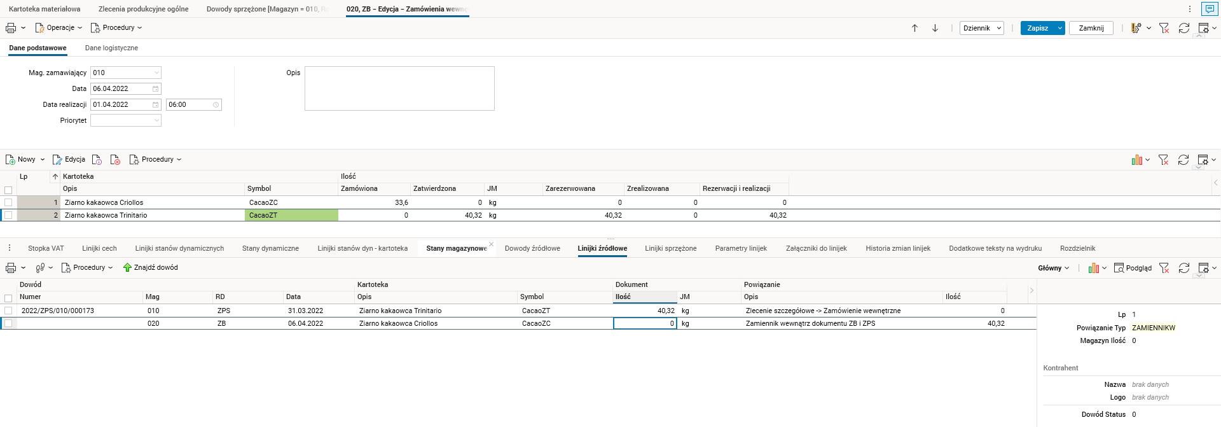Expand the Mag. zamawiający dropdown
Viewport: 1221px width, 427px height.
156,73
